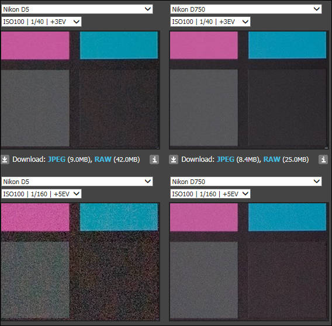The width and height of the screenshot is (332, 326).
Task: Download the 25.0MB RAW for Nikon D750
Action: [272, 159]
